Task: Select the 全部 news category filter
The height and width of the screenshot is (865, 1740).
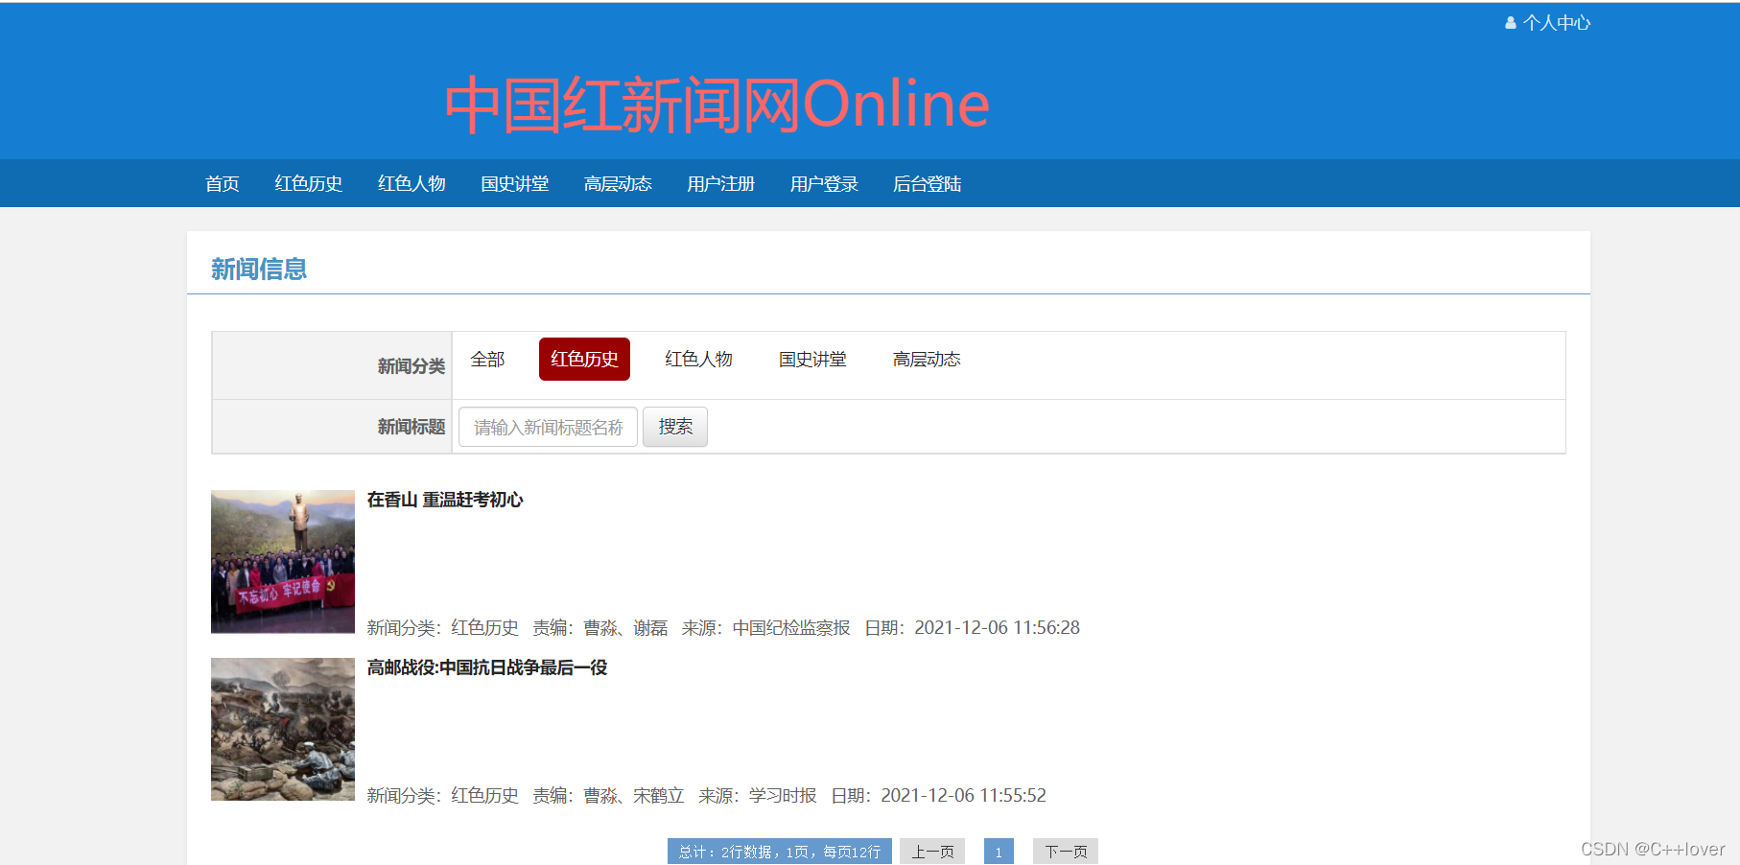Action: point(487,359)
